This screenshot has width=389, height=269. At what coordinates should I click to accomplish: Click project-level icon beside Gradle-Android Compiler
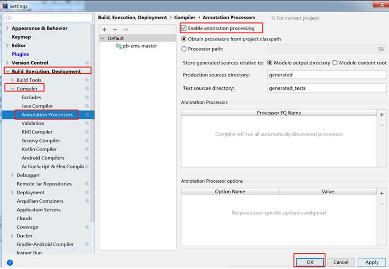click(x=87, y=244)
